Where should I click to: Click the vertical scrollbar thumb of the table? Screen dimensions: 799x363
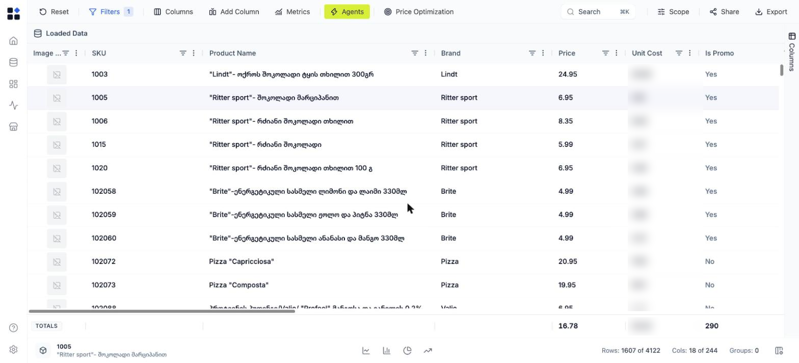[781, 71]
